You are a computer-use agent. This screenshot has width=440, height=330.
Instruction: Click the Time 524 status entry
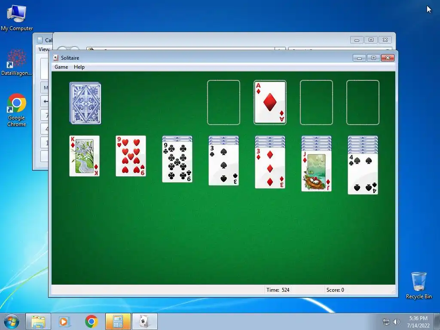coord(278,290)
